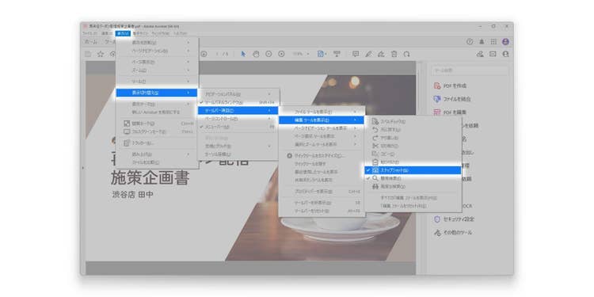The image size is (594, 297).
Task: Uncheck the Simple Search (簡易検索) entry
Action: 413,178
